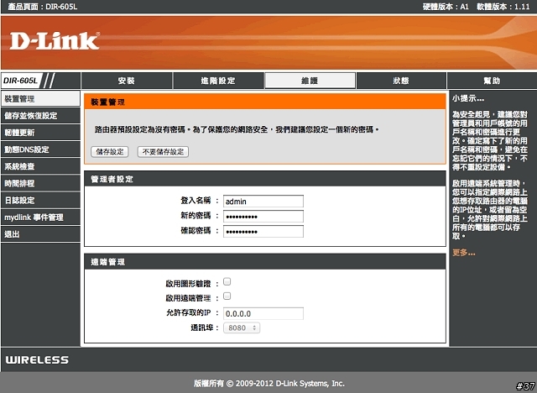The image size is (537, 393).
Task: Click the 更多... link
Action: coord(464,253)
